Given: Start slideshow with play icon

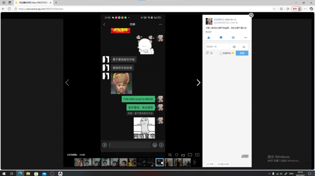Looking at the screenshot, I should click(x=197, y=155).
